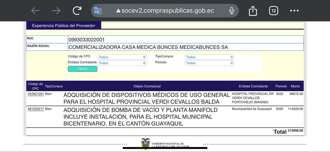Select the RUC value 0993033022001

(x=86, y=40)
